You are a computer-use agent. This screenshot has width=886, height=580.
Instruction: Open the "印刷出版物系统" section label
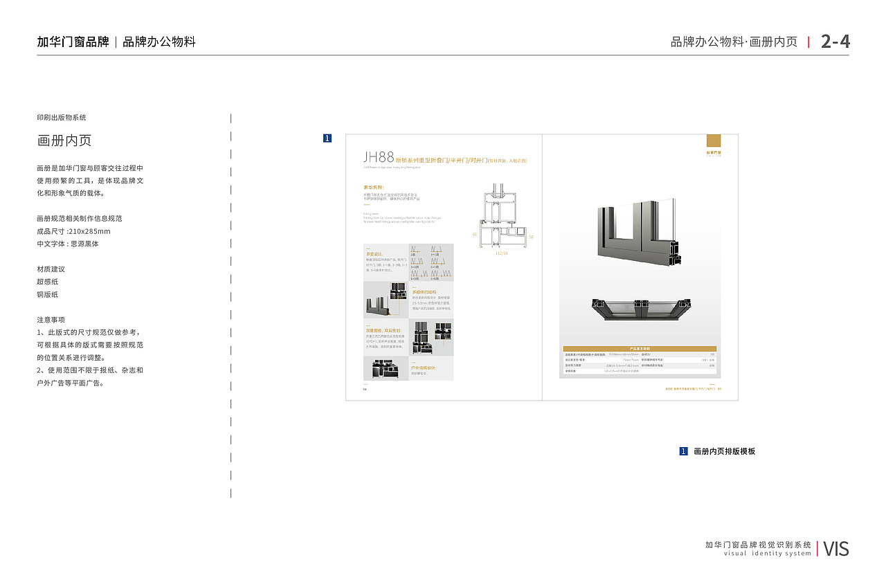coord(62,117)
